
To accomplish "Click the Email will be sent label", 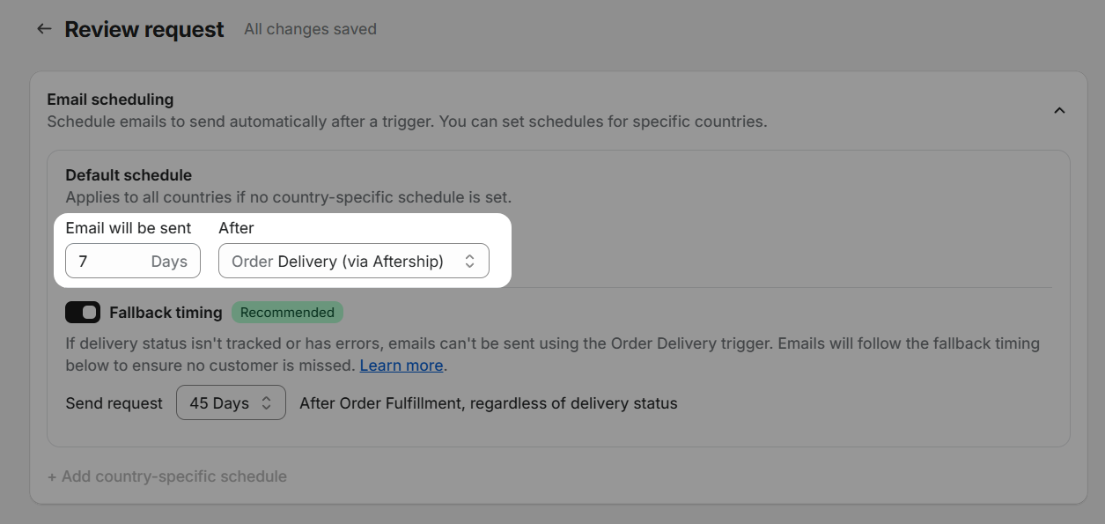I will pyautogui.click(x=129, y=228).
